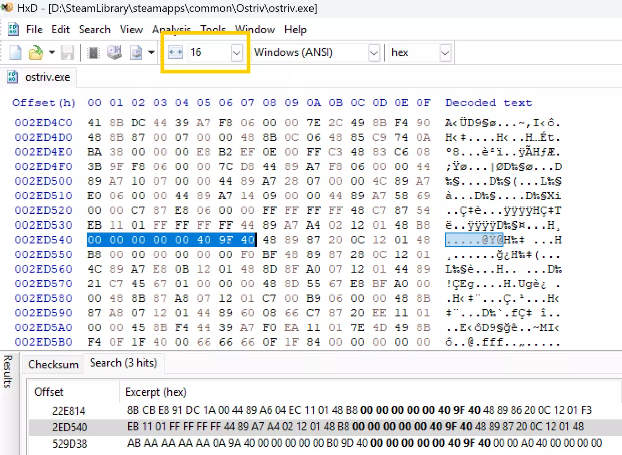
Task: Click the Open file folder icon
Action: [36, 52]
